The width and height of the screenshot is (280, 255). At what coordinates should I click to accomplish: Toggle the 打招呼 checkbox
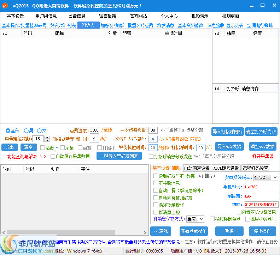99,147
